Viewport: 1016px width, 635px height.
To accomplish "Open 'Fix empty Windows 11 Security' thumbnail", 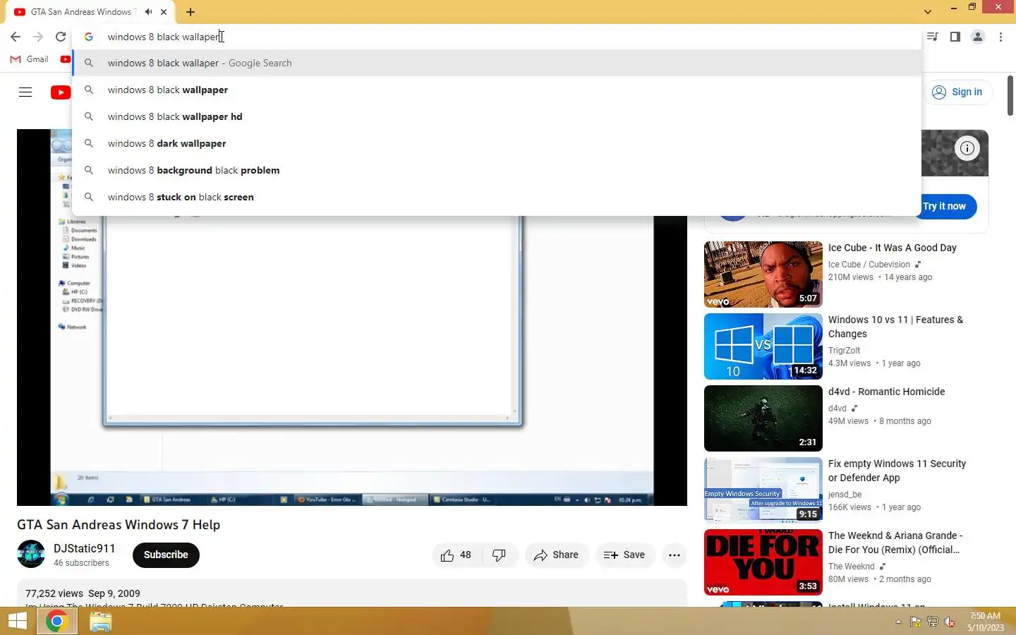I will [763, 490].
